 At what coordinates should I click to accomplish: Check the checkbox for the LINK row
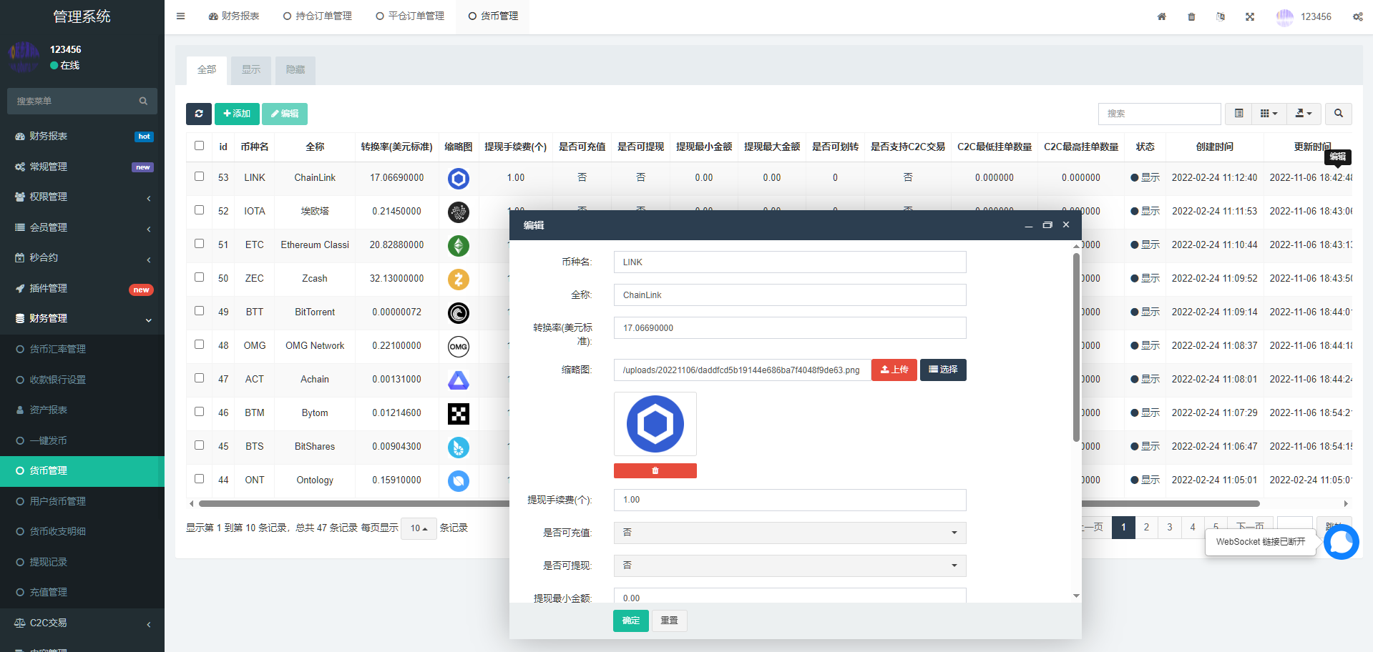point(199,177)
